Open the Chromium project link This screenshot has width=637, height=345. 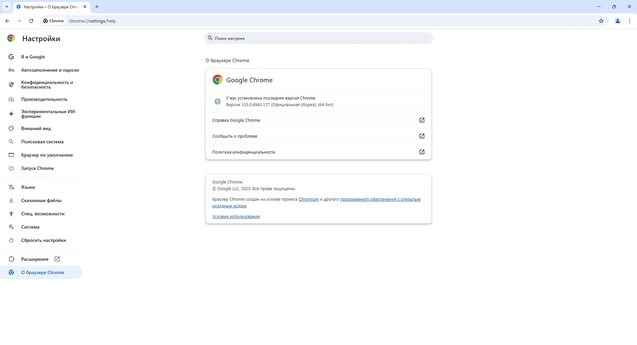[x=308, y=200]
